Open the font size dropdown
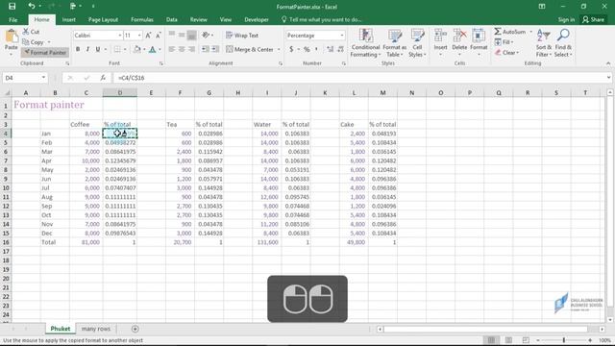Screen dimensions: 615x346 point(138,36)
